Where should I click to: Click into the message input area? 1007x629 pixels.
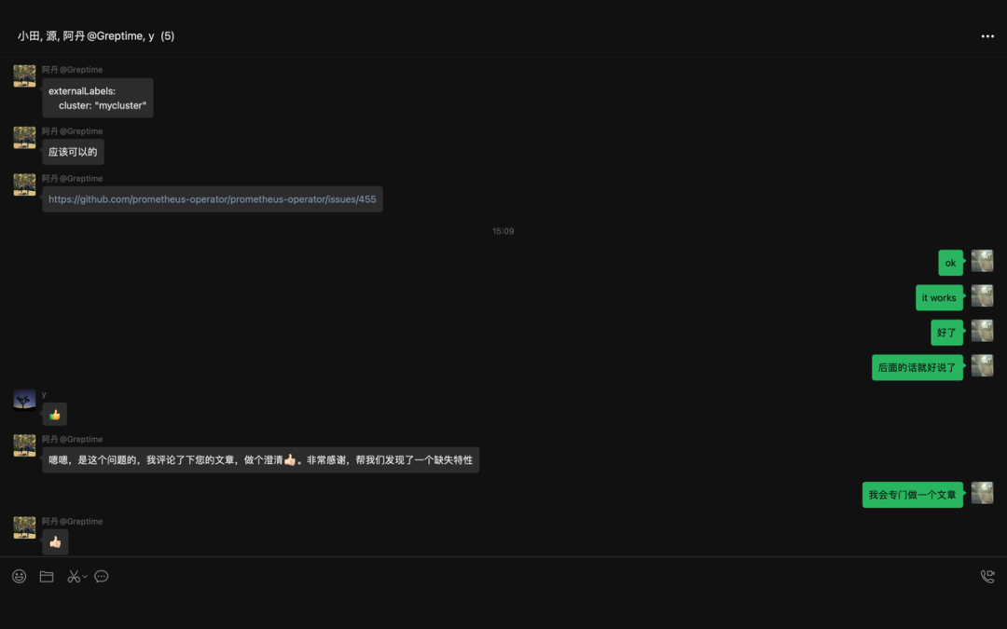[504, 606]
